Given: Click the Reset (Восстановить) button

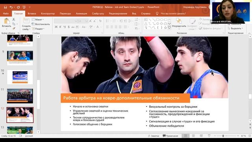Looking at the screenshot, I should click(x=41, y=24).
